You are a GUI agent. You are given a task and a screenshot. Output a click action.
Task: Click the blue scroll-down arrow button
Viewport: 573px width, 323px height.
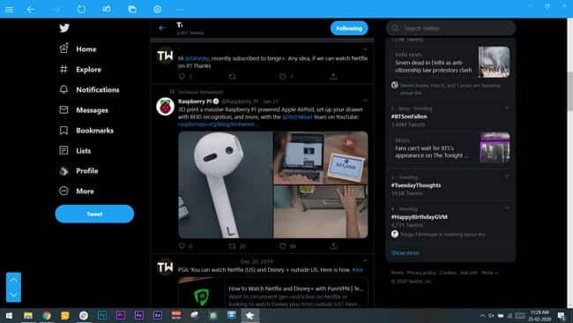(x=13, y=295)
